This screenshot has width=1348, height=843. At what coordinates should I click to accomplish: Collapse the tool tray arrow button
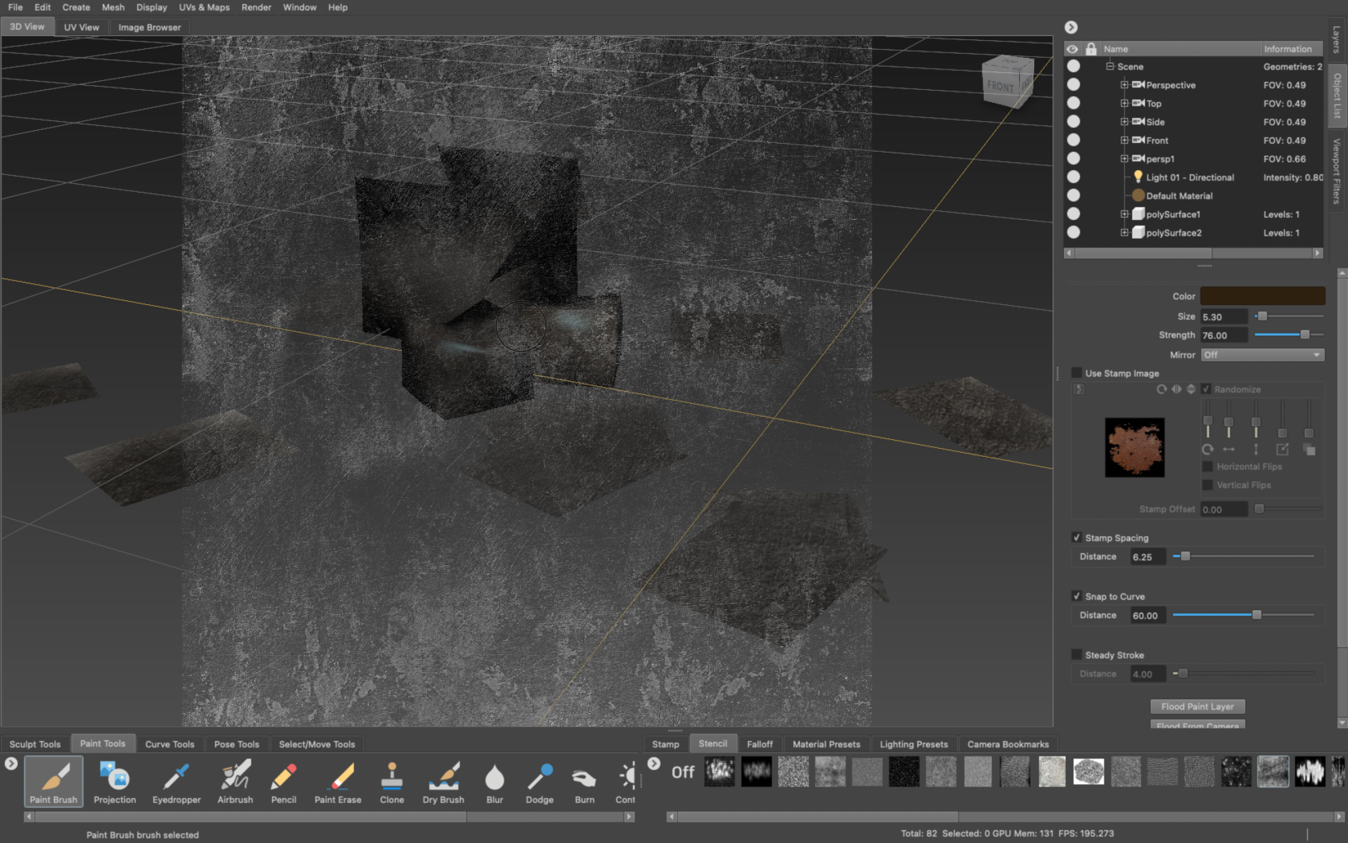[11, 763]
